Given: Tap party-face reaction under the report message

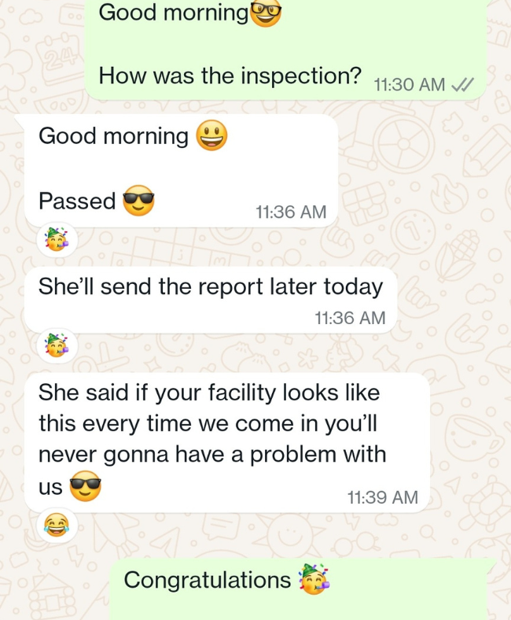Looking at the screenshot, I should 57,345.
